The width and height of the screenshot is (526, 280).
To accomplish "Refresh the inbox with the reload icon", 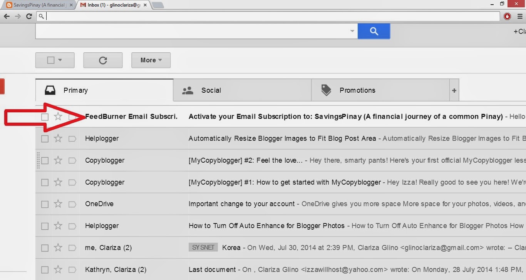I will (103, 60).
